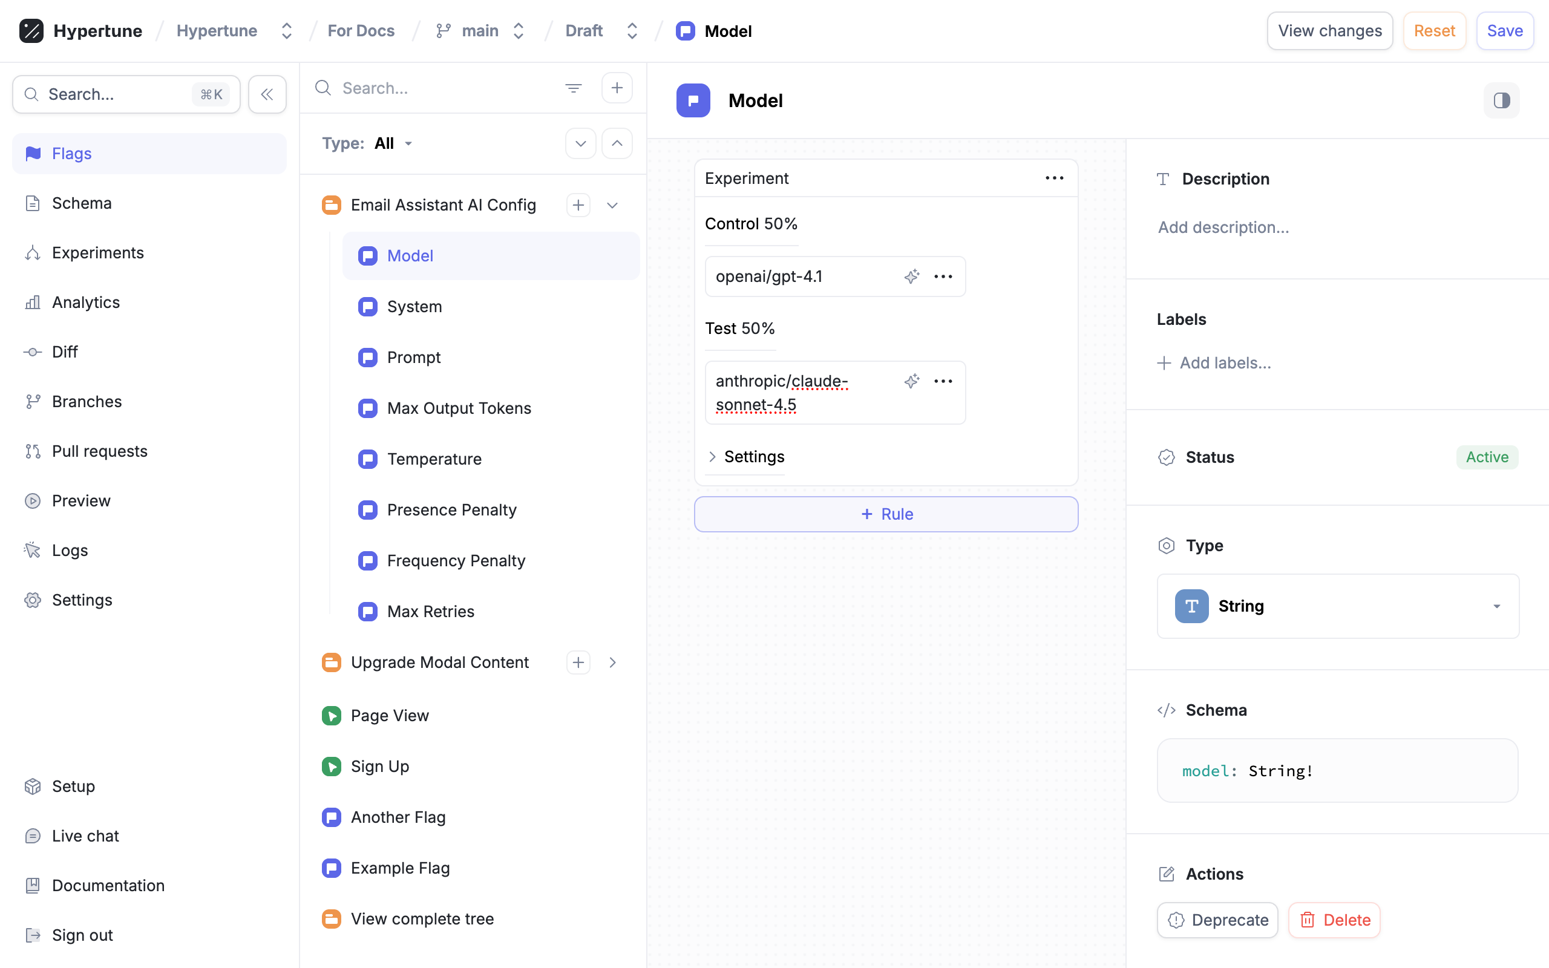
Task: Click the Deprecate button
Action: pyautogui.click(x=1217, y=920)
